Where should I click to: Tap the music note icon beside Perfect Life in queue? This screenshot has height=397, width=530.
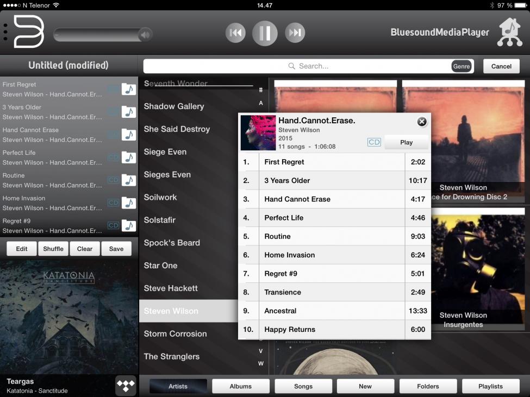point(129,157)
